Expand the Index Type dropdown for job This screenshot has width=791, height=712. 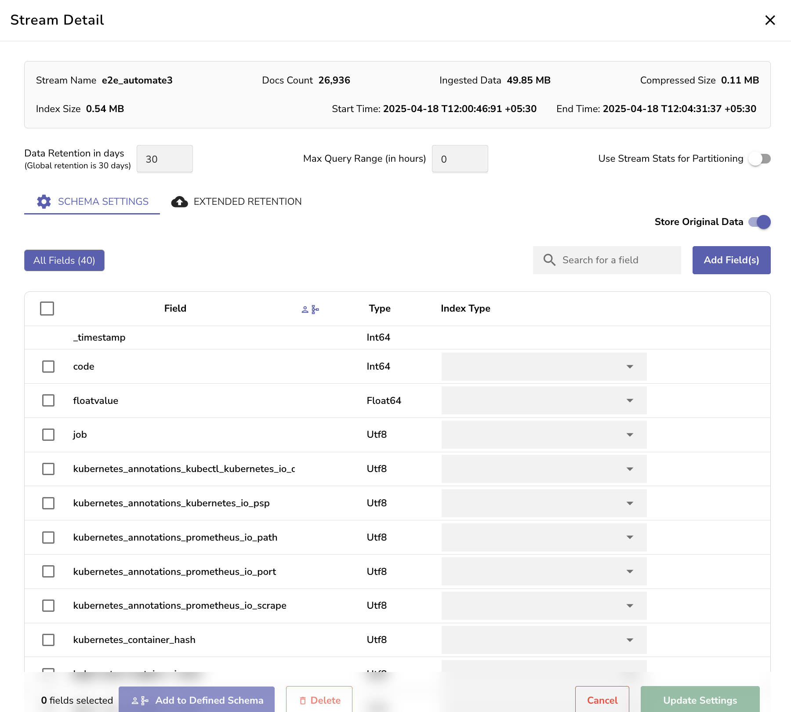click(x=630, y=435)
